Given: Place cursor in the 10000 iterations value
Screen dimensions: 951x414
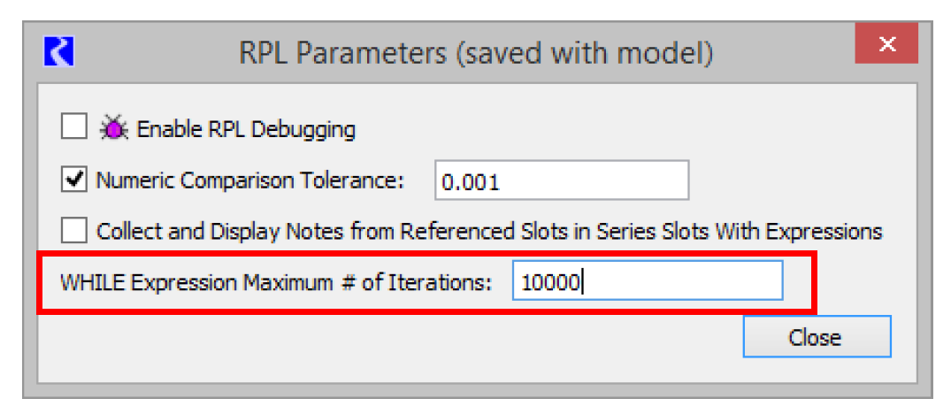Looking at the screenshot, I should (x=550, y=283).
